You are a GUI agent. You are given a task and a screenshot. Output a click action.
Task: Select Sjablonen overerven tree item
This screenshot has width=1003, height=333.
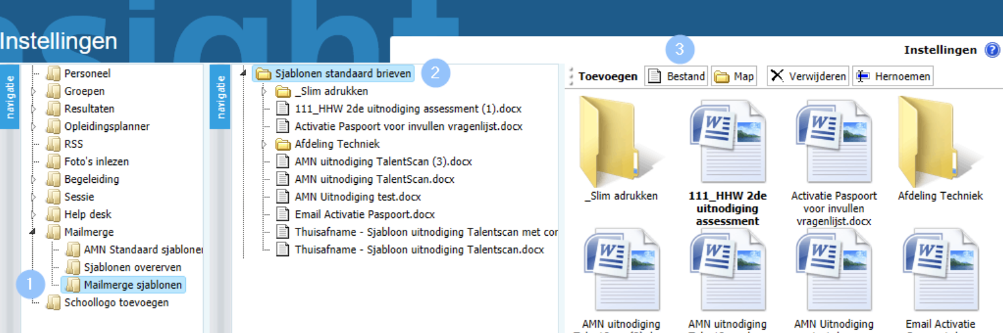click(132, 267)
